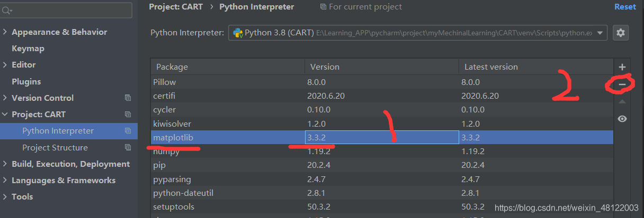Viewport: 644px width, 218px height.
Task: Select the pip package row
Action: [382, 165]
